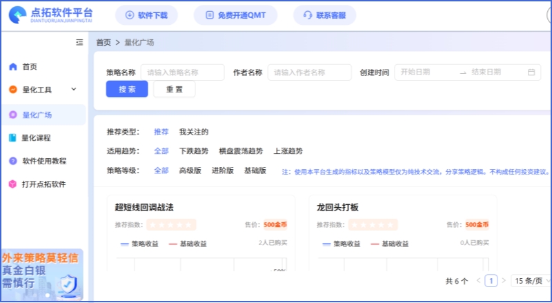Click the 500金币 price on 超短线回调战法

[x=275, y=225]
